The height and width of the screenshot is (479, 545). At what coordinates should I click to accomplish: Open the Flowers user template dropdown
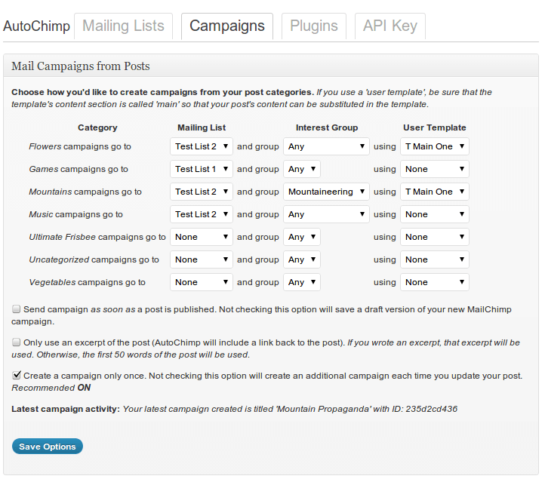(x=435, y=146)
